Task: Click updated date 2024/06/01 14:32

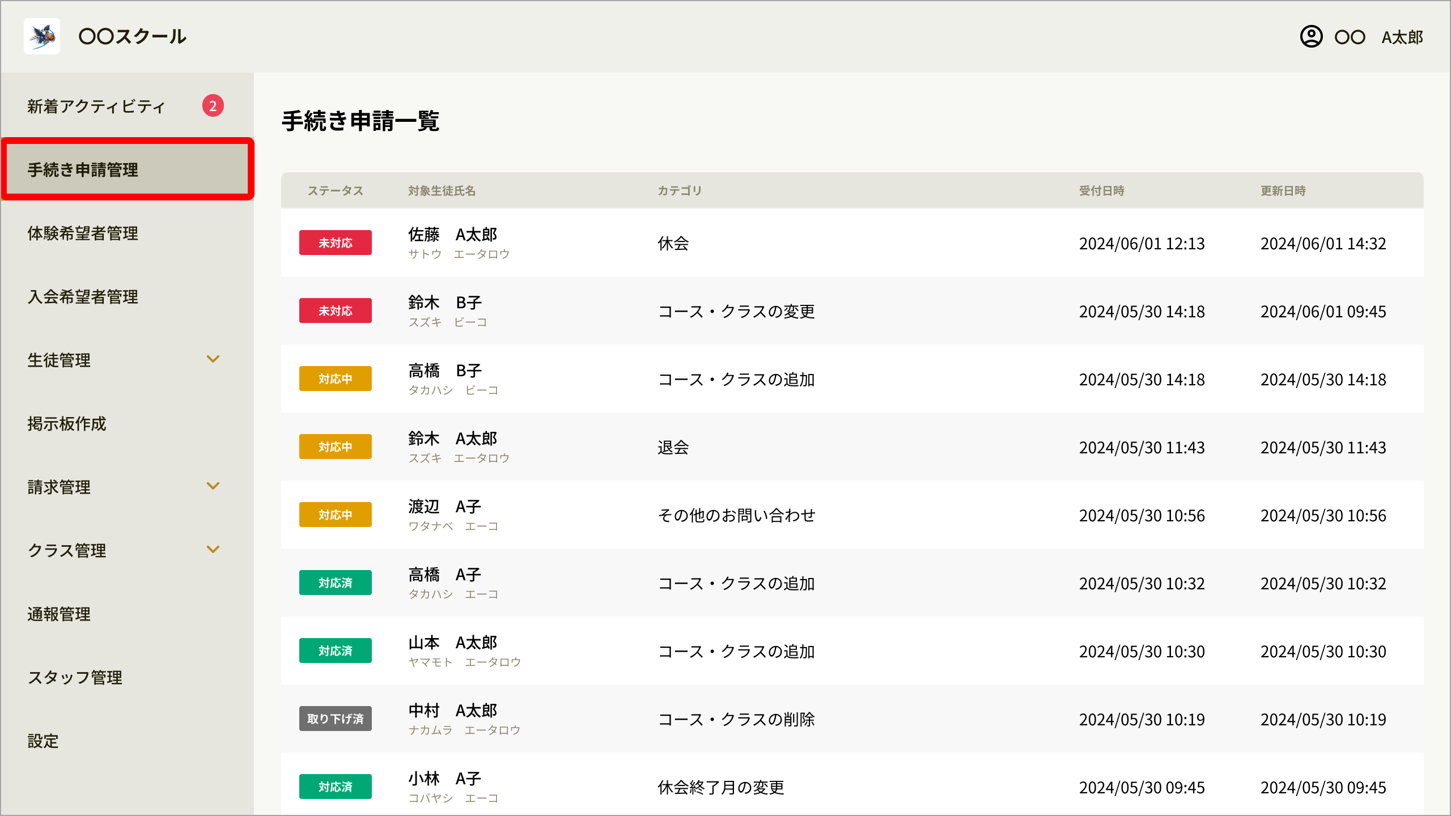Action: coord(1323,244)
